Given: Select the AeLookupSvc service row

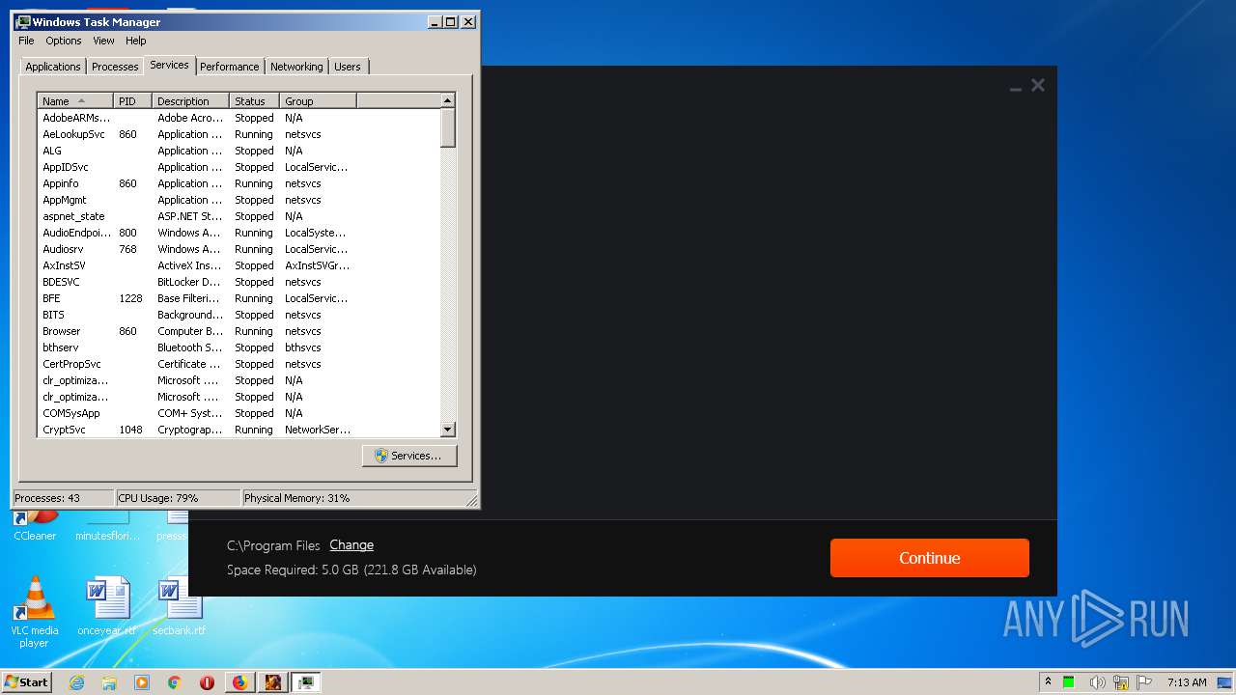Looking at the screenshot, I should 239,134.
